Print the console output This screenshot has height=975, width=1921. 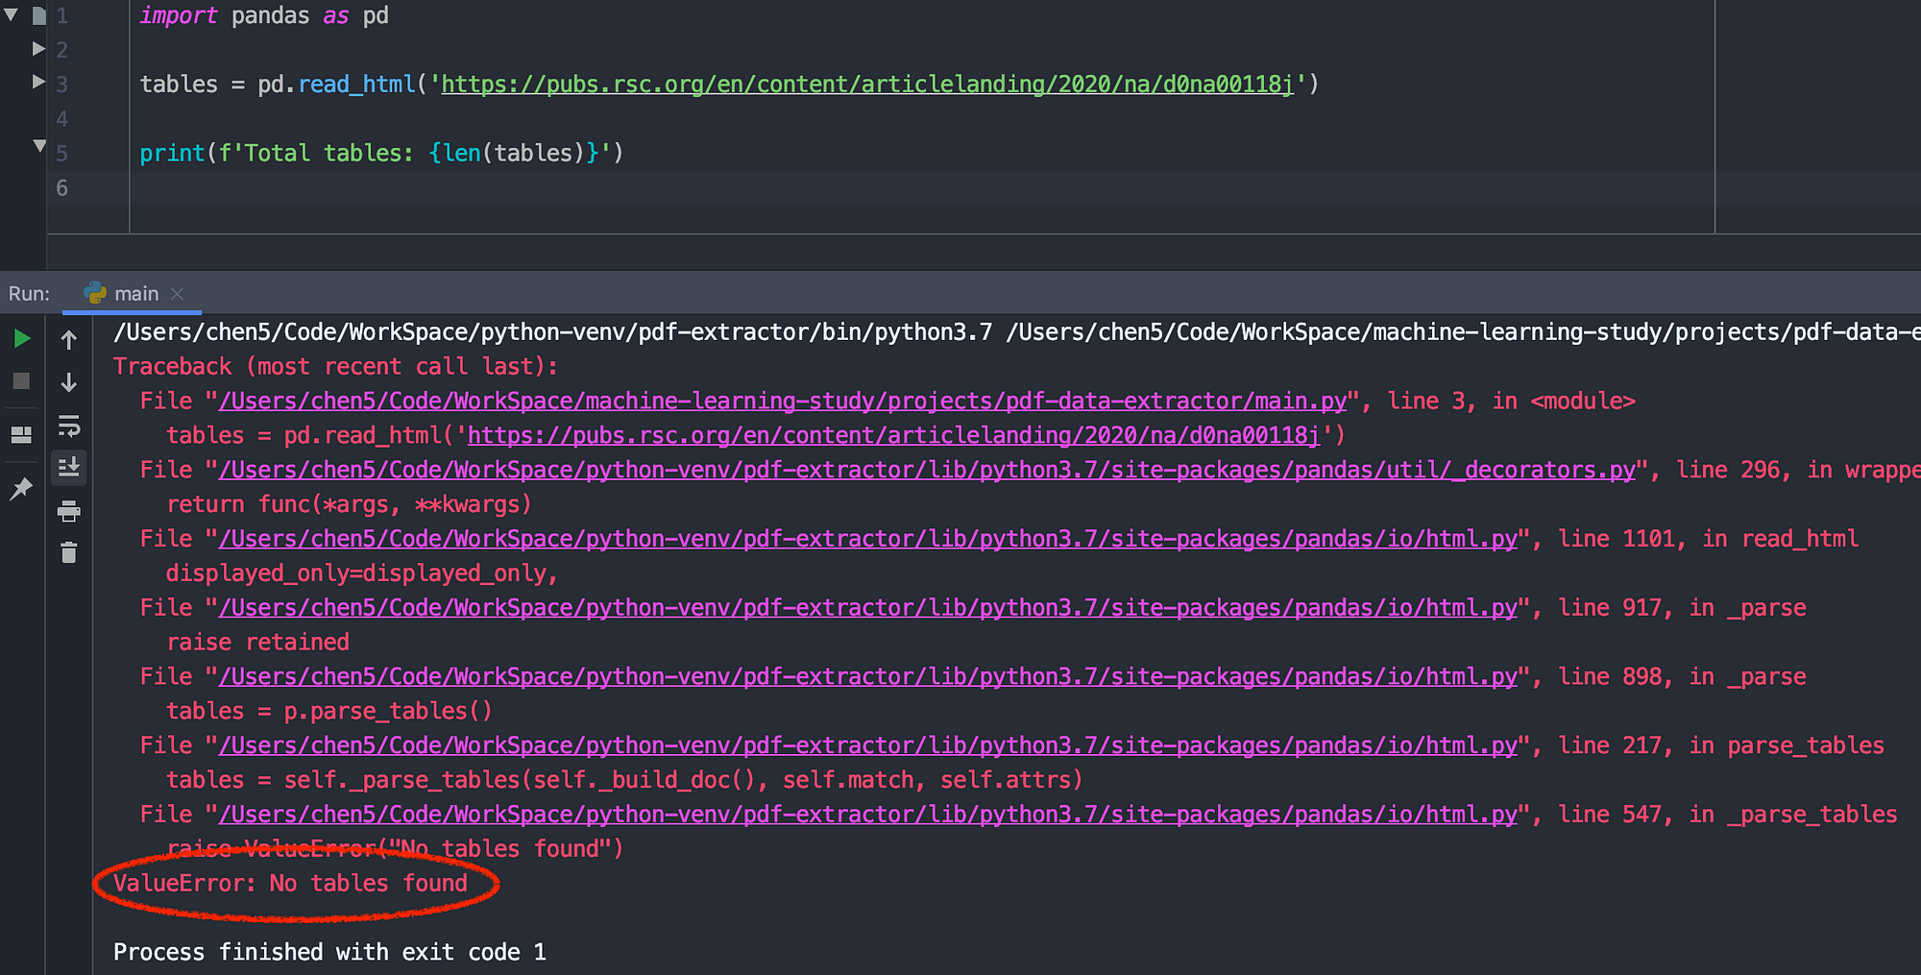(69, 511)
